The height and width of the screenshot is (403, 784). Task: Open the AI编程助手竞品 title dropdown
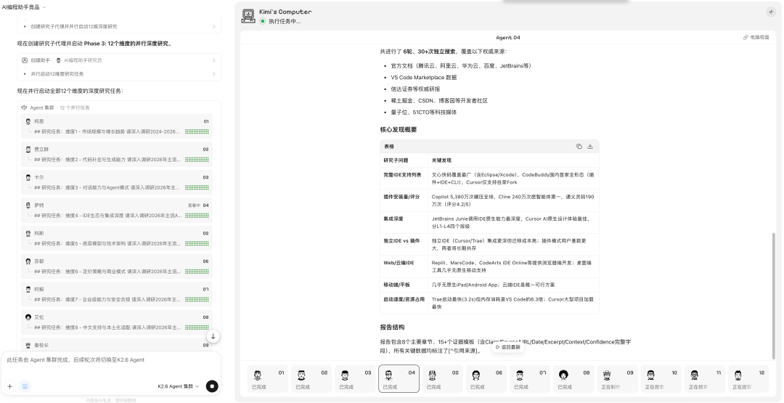[x=24, y=7]
